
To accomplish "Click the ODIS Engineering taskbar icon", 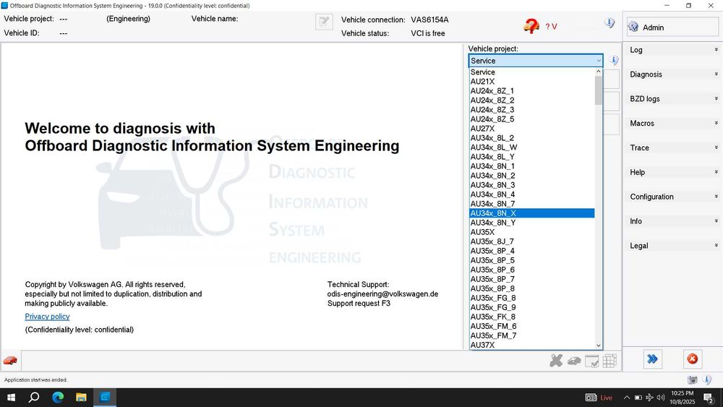I will click(105, 398).
